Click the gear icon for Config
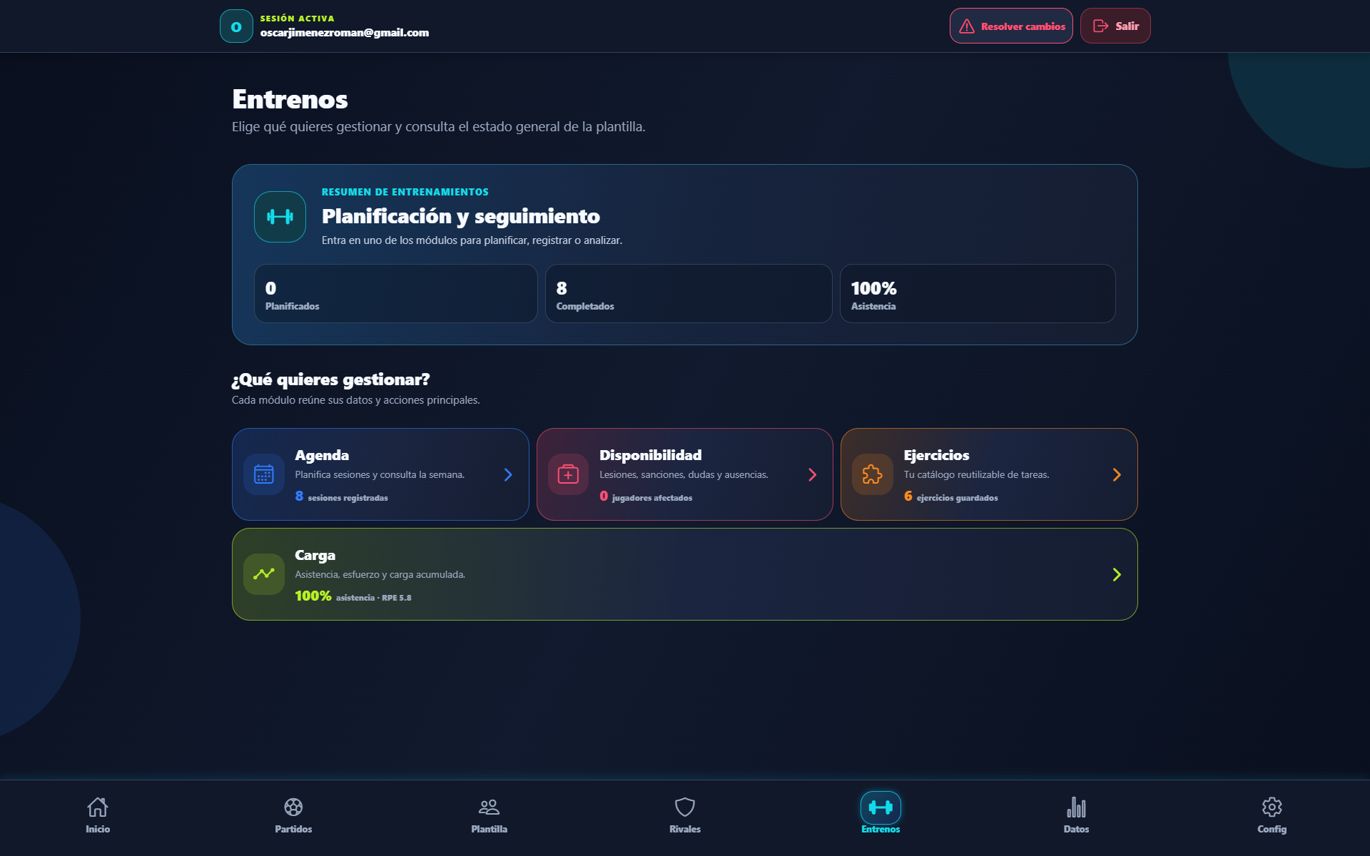This screenshot has width=1370, height=856. point(1272,807)
